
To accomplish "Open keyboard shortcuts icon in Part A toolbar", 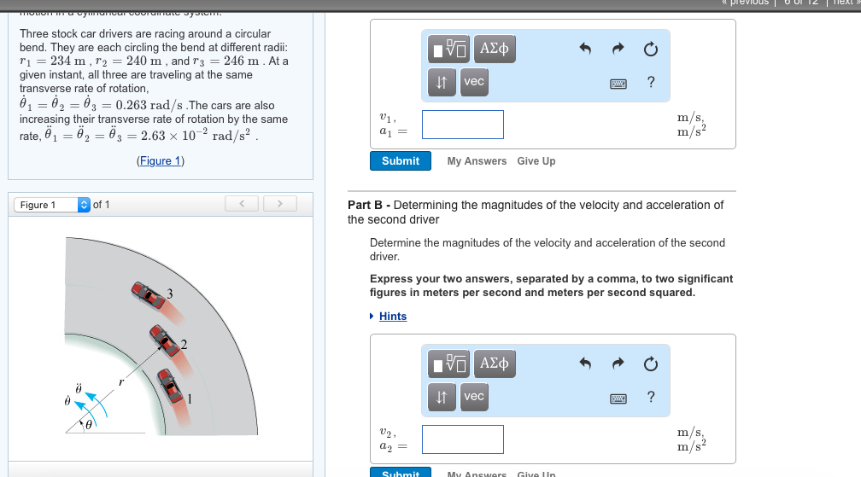I will pyautogui.click(x=618, y=83).
